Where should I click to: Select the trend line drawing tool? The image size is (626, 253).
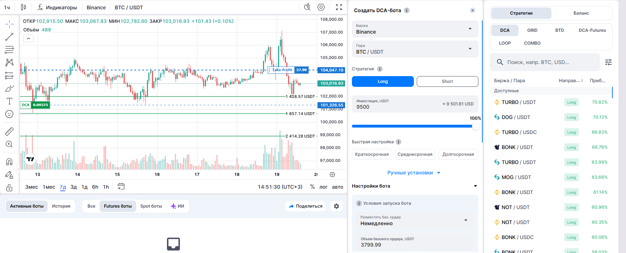tap(9, 37)
